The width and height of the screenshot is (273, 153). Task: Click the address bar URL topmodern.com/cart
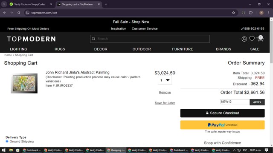click(44, 13)
